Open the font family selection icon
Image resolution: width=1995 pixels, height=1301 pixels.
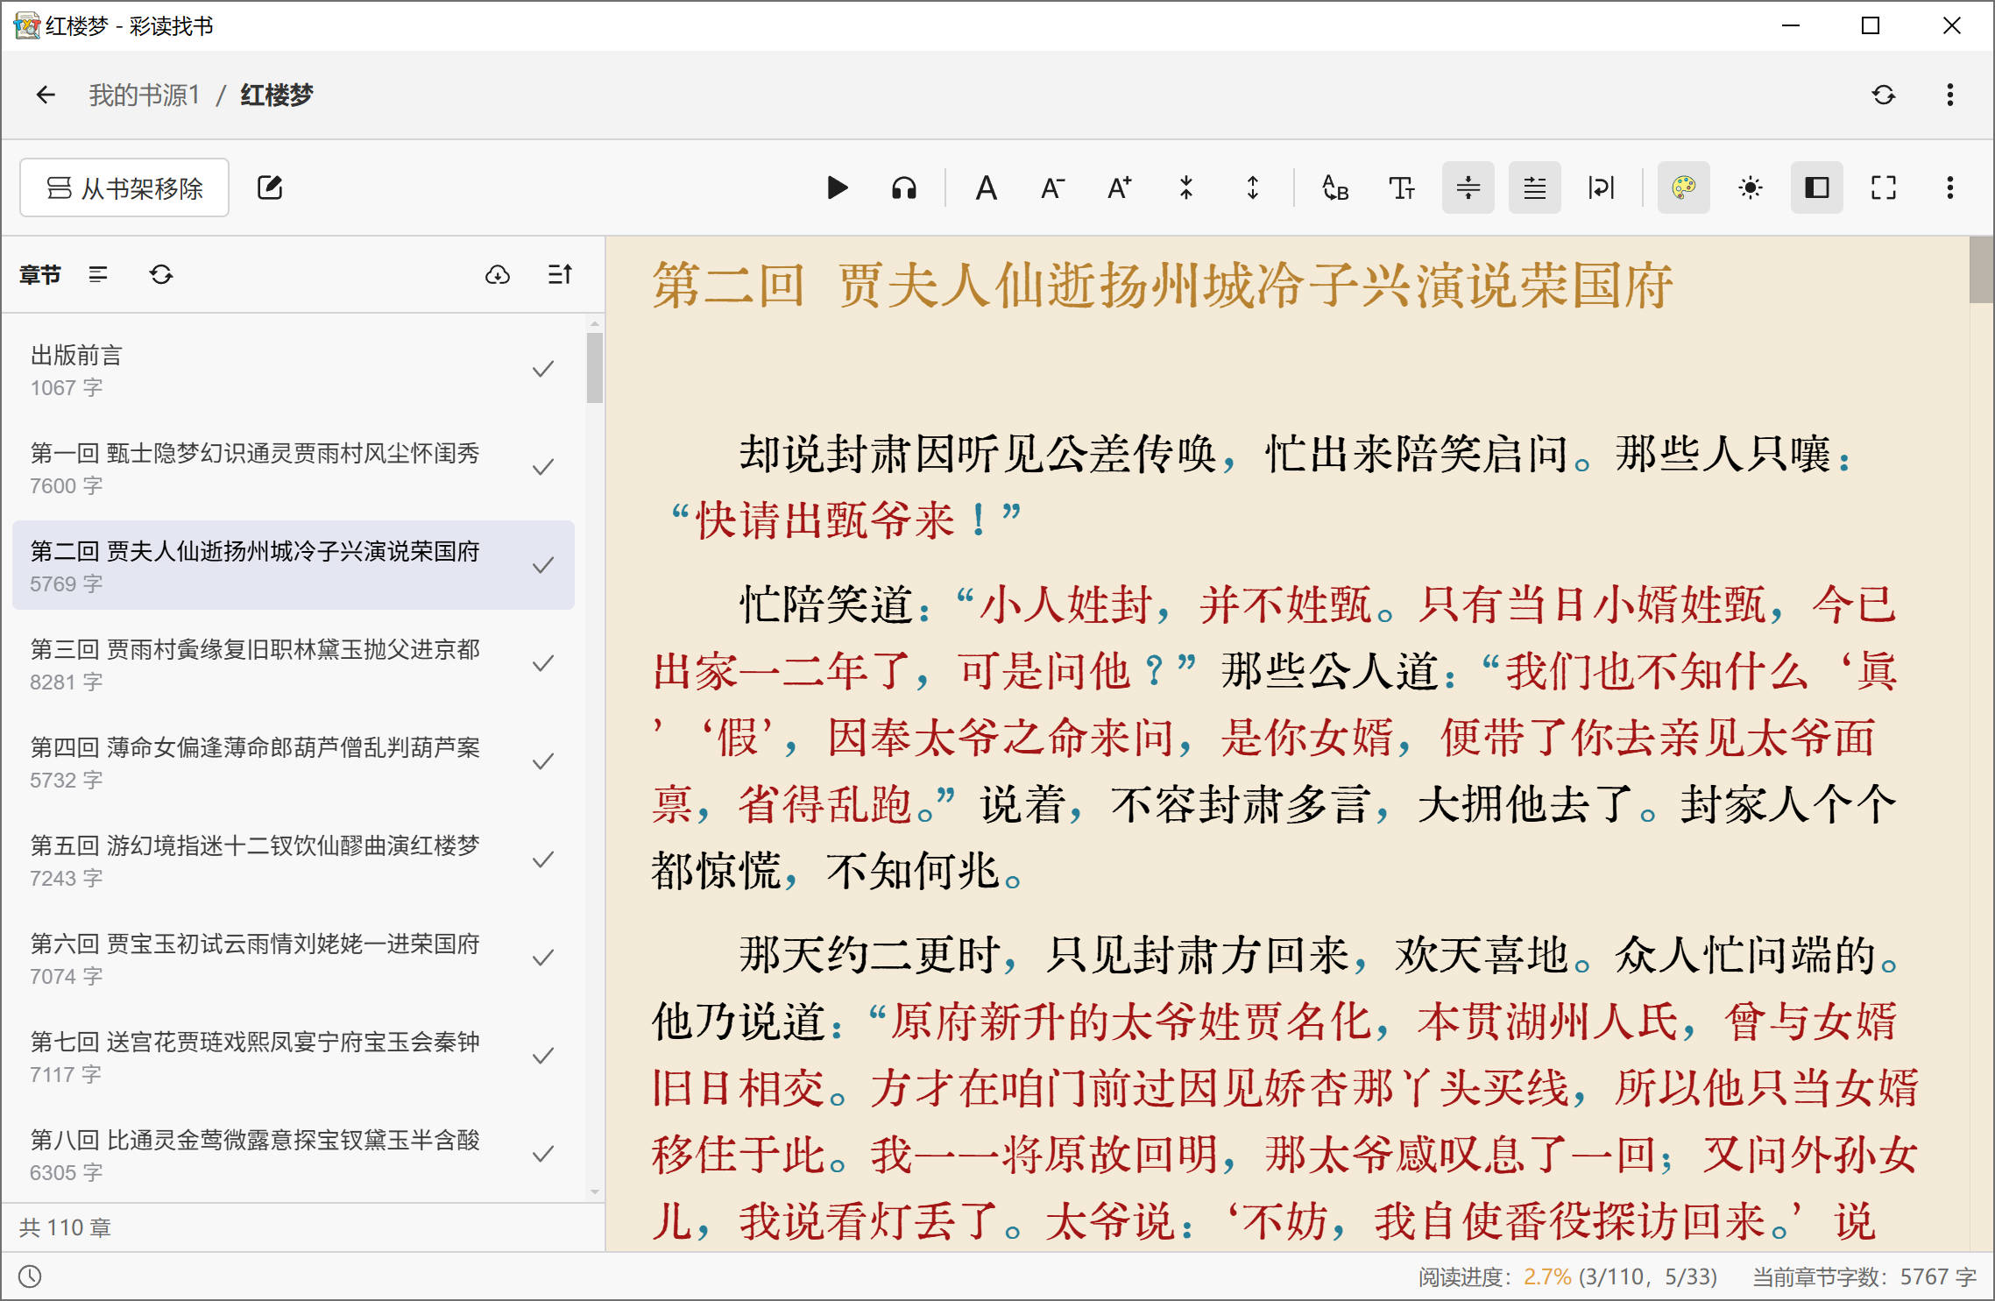click(1334, 187)
